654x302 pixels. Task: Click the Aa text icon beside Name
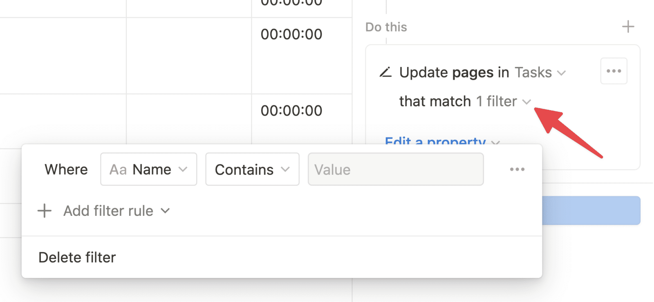[x=118, y=169]
